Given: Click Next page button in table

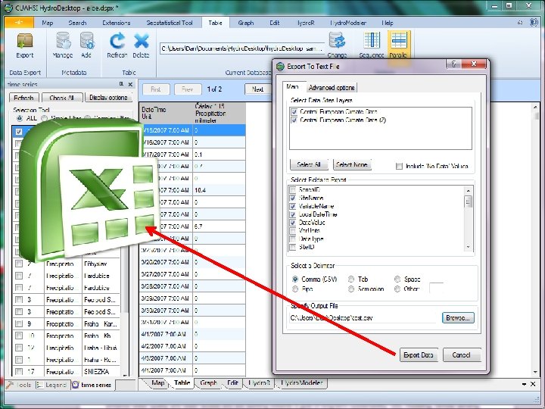Looking at the screenshot, I should click(x=257, y=89).
